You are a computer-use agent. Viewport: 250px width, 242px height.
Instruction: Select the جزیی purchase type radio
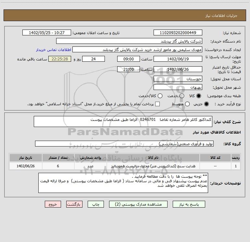[206, 104]
